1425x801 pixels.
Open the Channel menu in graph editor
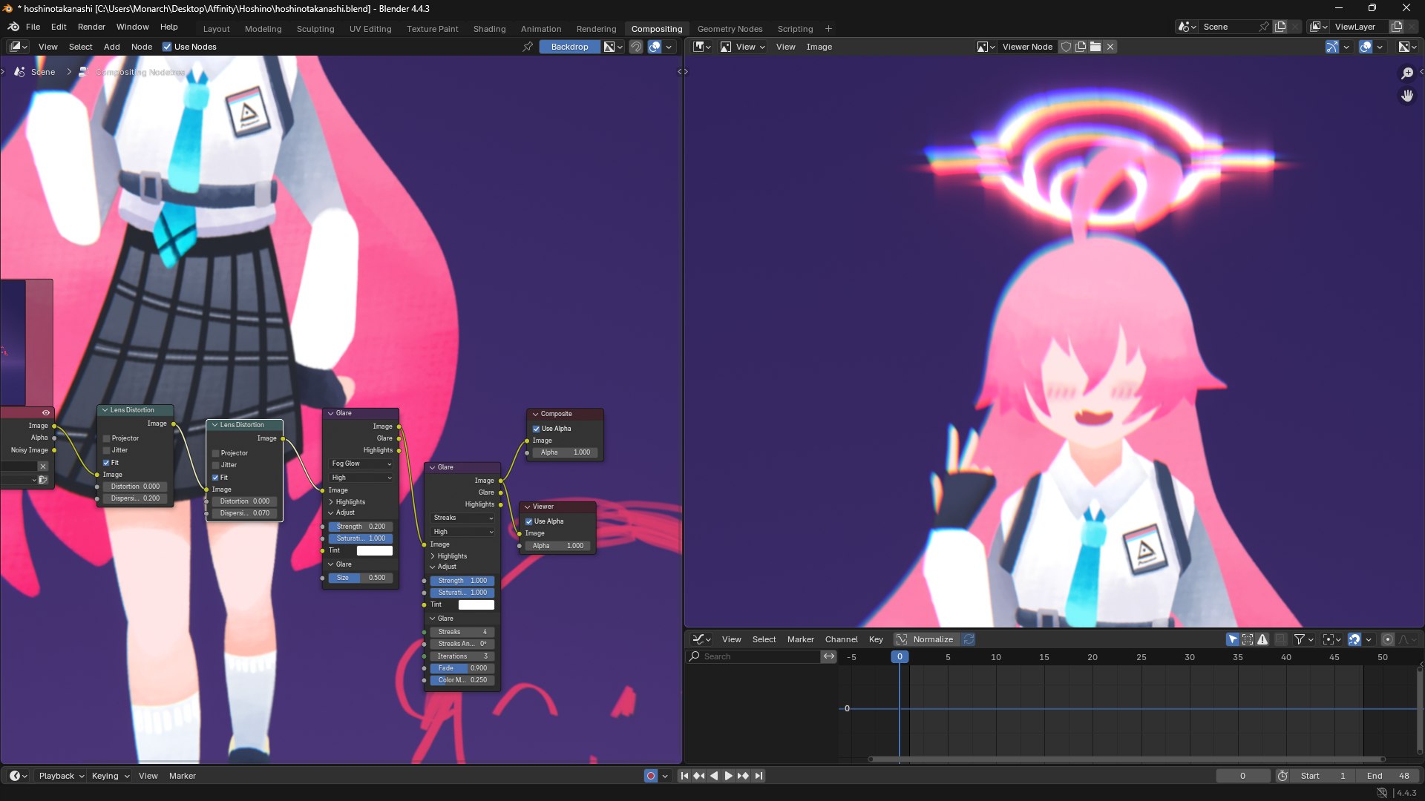coord(841,639)
